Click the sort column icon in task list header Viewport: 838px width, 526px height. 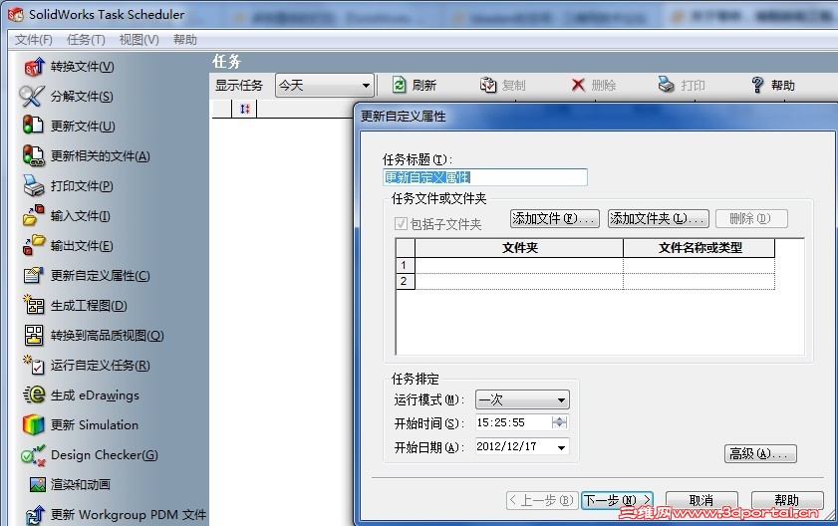245,109
